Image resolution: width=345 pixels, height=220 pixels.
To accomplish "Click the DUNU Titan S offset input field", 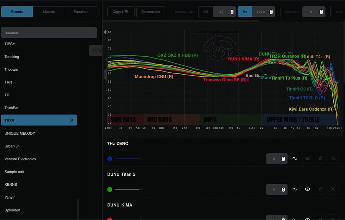I will [x=277, y=189].
